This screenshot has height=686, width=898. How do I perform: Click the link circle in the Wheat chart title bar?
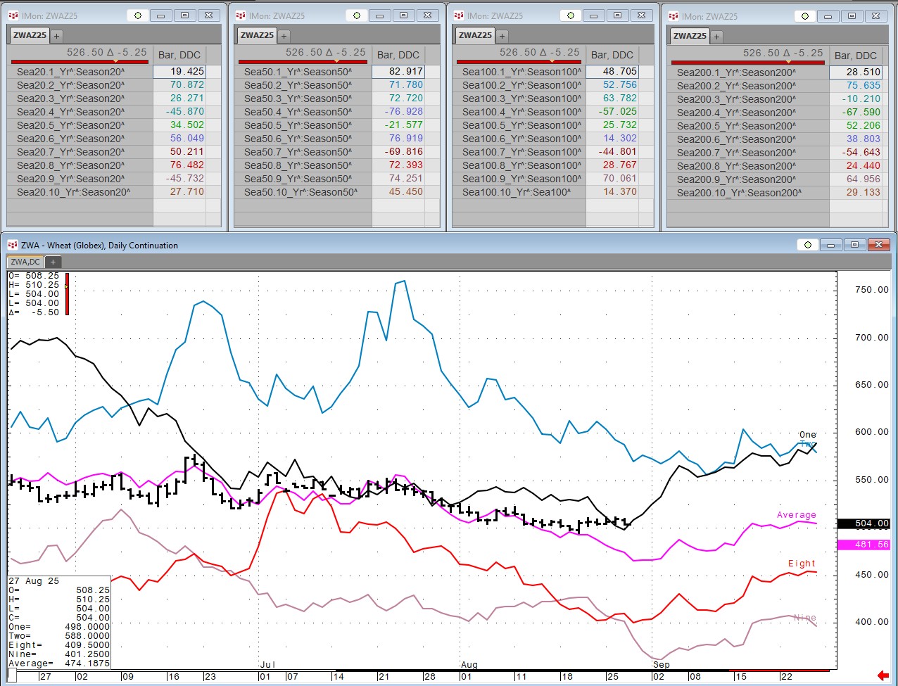click(x=808, y=245)
